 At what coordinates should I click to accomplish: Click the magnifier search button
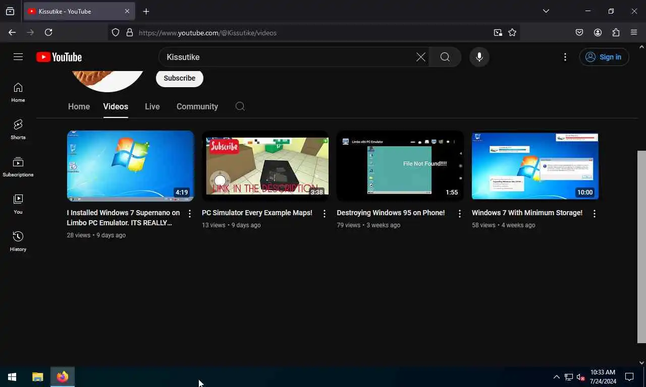[445, 57]
